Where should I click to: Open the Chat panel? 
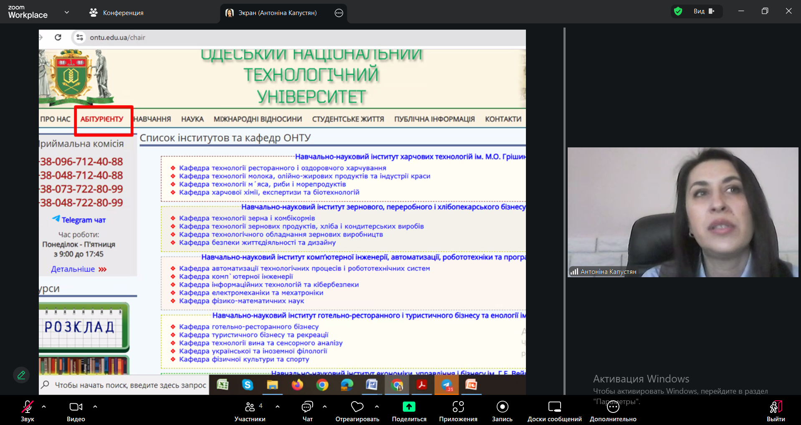pyautogui.click(x=307, y=407)
